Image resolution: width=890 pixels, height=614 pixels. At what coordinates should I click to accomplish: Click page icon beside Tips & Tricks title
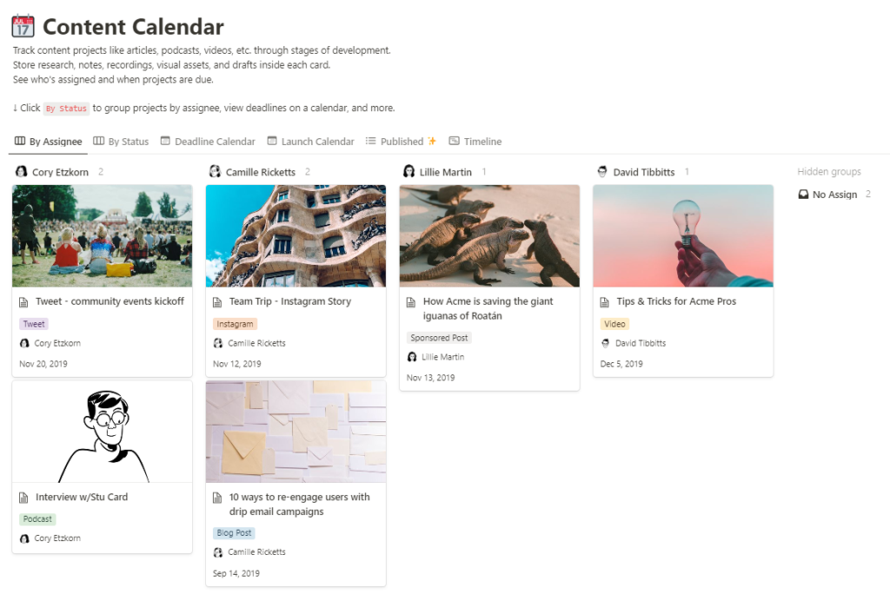coord(605,302)
